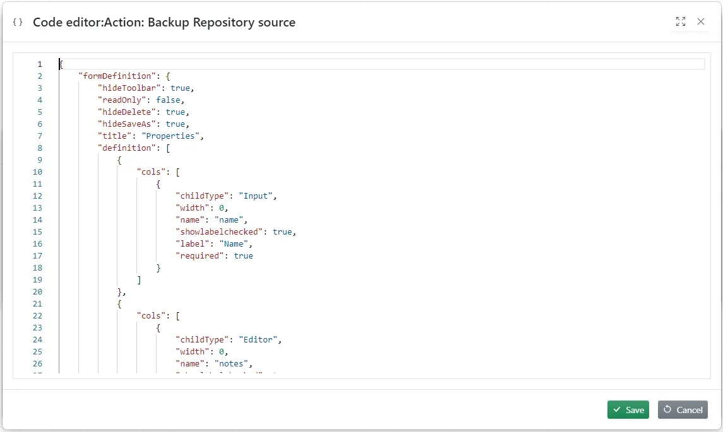Click line number 10 in the gutter
This screenshot has height=432, width=723.
(x=37, y=172)
